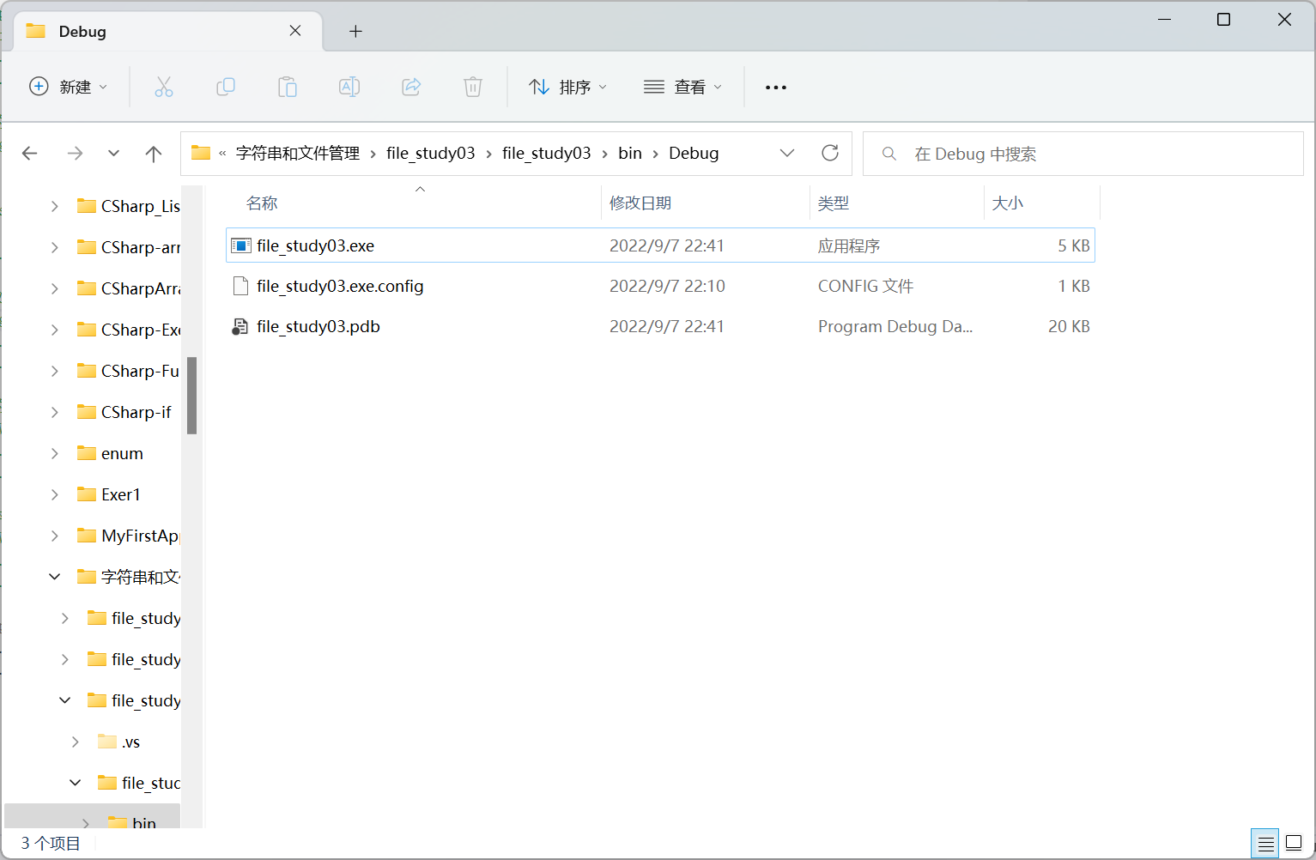
Task: Click the file_study03.exe.config file icon
Action: 241,286
